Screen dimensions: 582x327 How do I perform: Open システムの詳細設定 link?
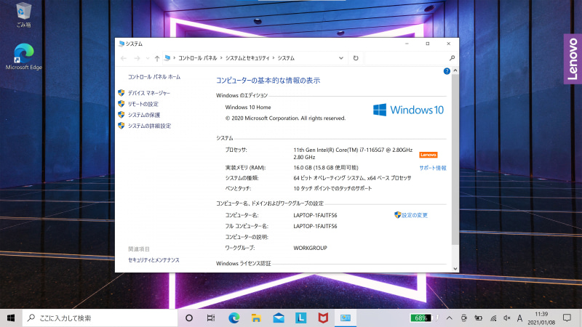tap(149, 126)
